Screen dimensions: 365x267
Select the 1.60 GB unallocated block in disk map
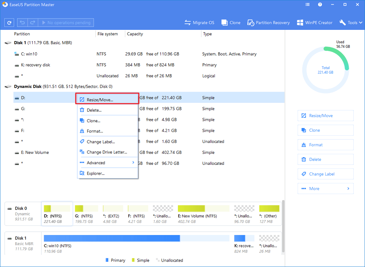[163, 214]
